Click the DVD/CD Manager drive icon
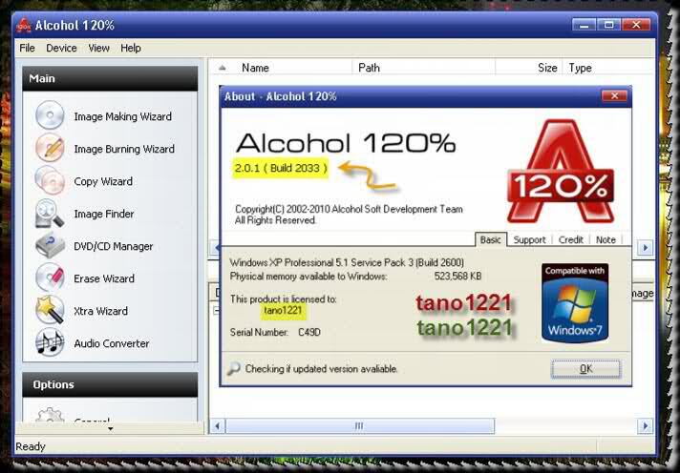Viewport: 680px width, 473px height. tap(50, 246)
